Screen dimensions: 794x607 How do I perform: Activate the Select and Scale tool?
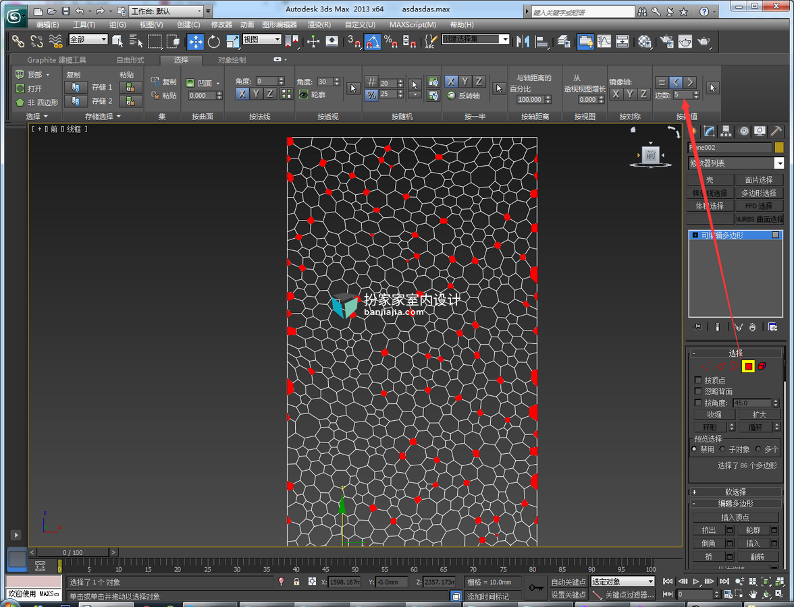coord(232,42)
